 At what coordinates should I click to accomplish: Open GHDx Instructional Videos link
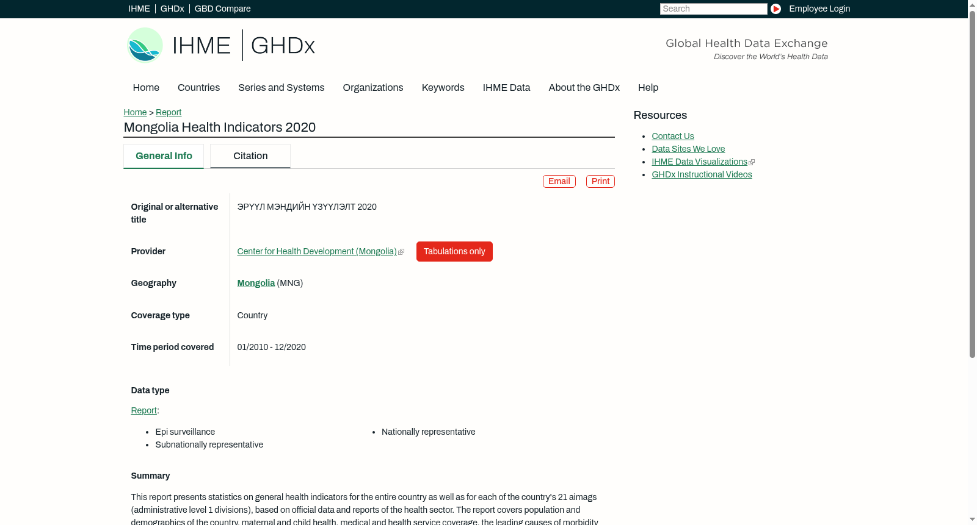(702, 174)
